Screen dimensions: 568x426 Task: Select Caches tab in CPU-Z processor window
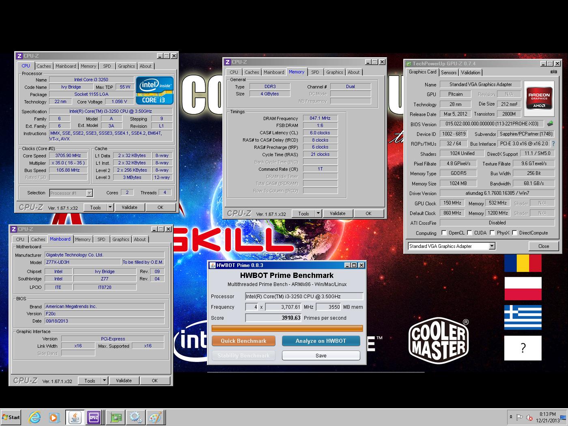[44, 66]
